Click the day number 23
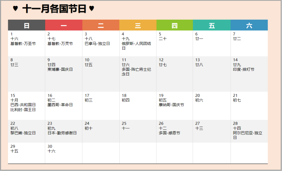The height and width of the screenshot is (171, 282). (50, 123)
